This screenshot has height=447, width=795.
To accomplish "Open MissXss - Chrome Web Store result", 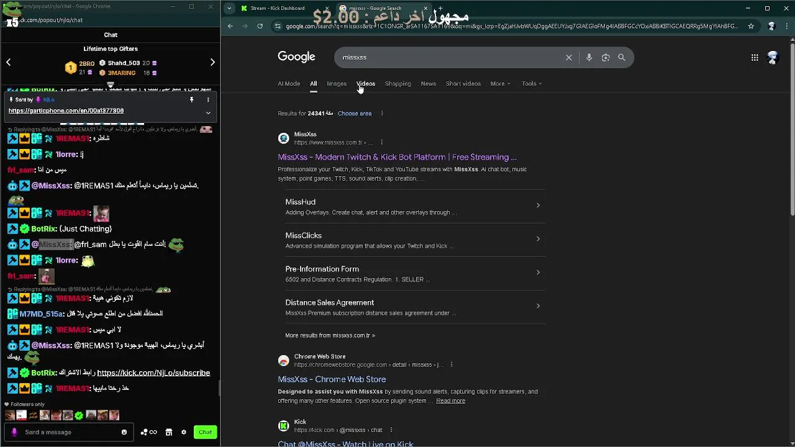I will (x=332, y=379).
